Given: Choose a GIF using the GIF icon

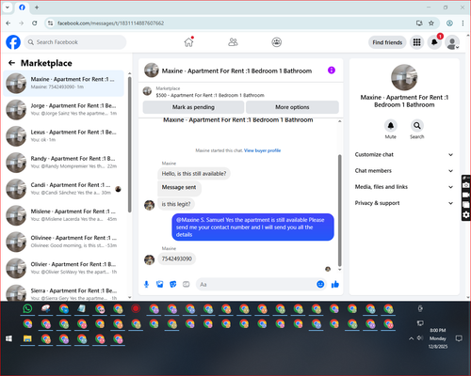Looking at the screenshot, I should [187, 284].
